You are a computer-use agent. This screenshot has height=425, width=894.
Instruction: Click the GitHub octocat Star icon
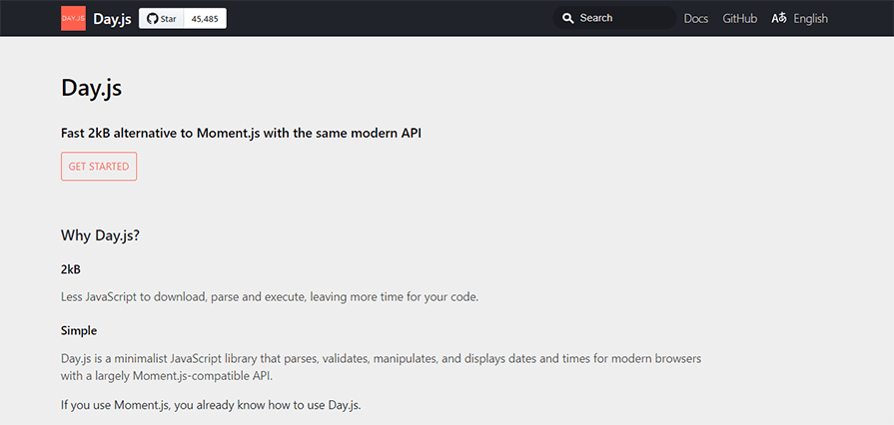[x=153, y=18]
